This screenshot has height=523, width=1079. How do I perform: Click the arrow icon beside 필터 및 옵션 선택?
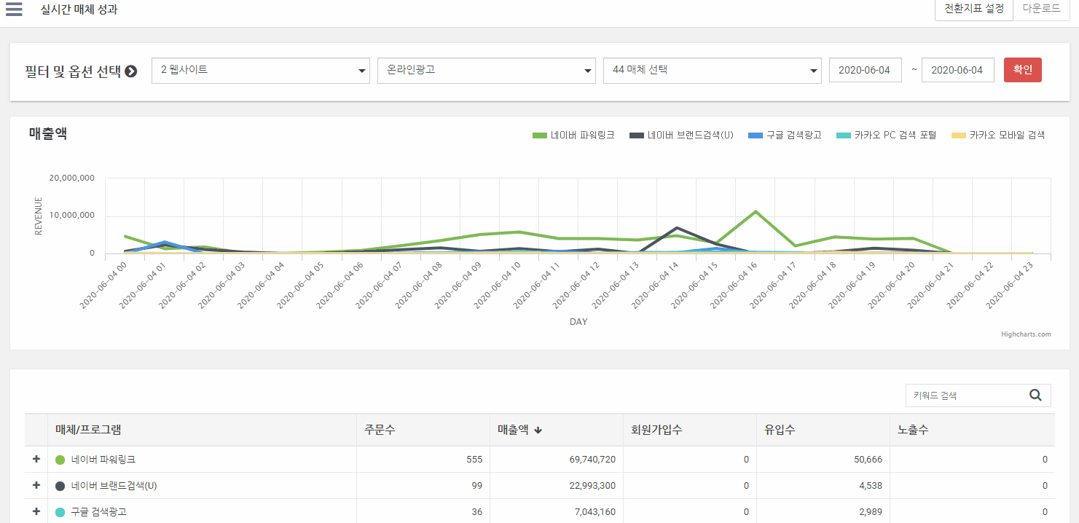[131, 71]
